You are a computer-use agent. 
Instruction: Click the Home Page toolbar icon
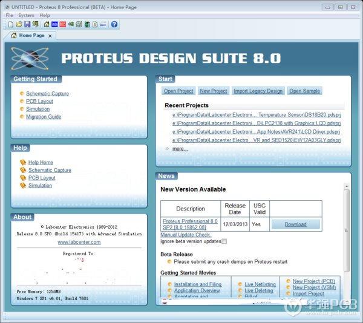[47, 24]
